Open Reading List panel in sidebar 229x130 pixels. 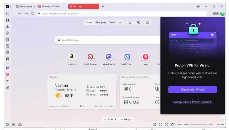point(8,59)
